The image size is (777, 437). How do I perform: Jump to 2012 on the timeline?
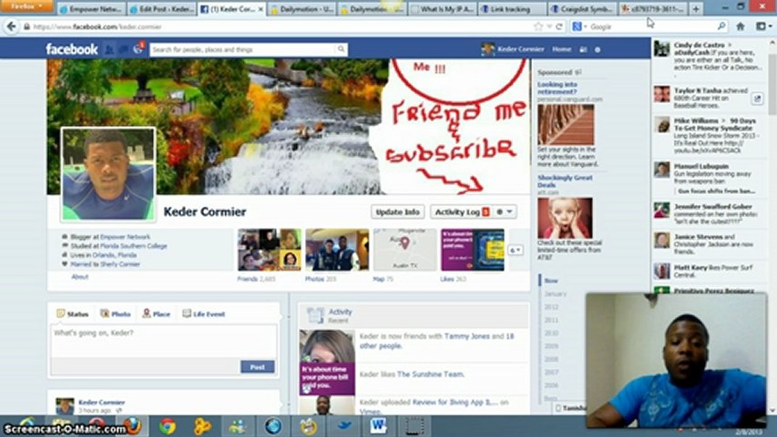point(551,307)
